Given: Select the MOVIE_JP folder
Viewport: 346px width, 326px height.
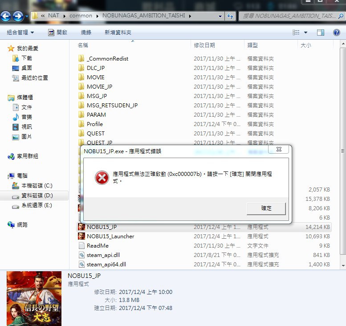Looking at the screenshot, I should tap(99, 87).
